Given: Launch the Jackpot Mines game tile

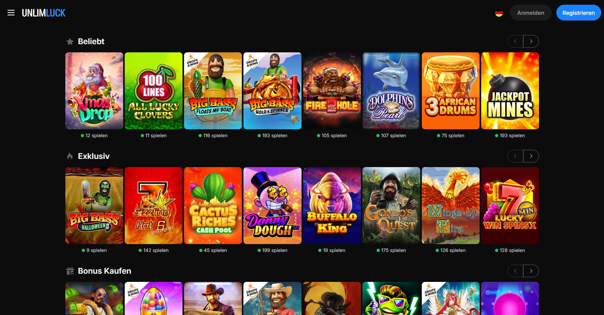Looking at the screenshot, I should [x=510, y=91].
